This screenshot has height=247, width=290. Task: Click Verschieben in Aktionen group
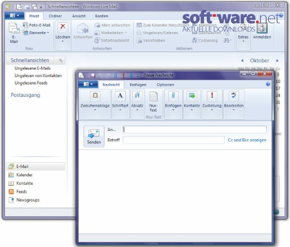click(x=151, y=41)
